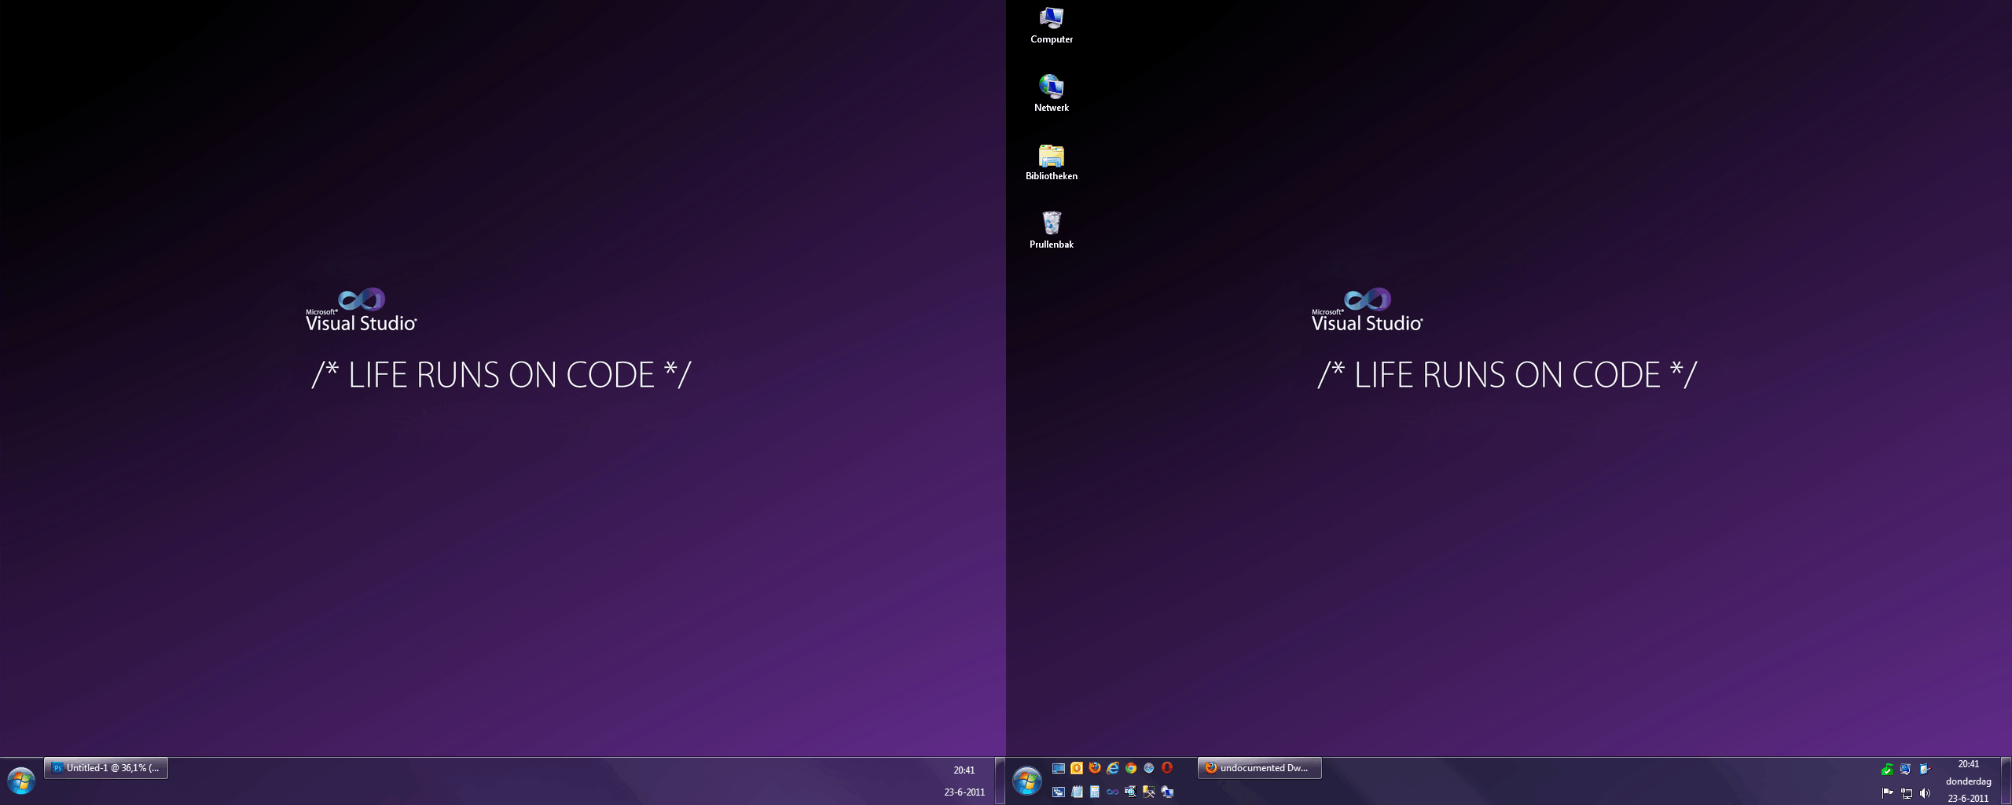This screenshot has width=2012, height=805.
Task: Click the globe and monitor quick launch icon
Action: (1167, 792)
